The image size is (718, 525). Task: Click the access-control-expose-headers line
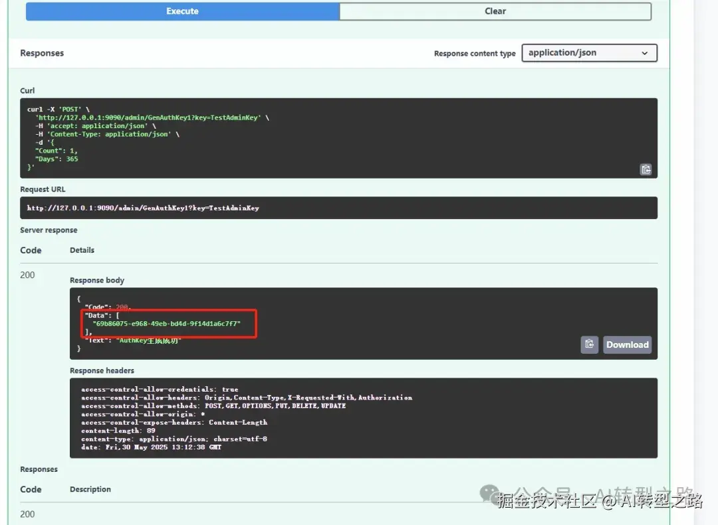(x=174, y=422)
